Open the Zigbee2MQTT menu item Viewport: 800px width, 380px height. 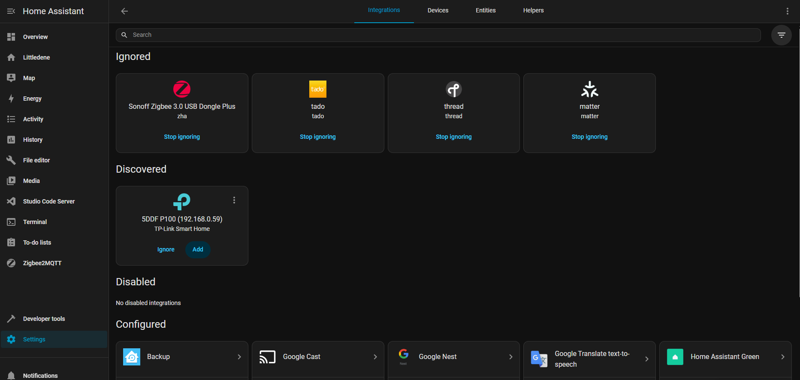pos(54,263)
